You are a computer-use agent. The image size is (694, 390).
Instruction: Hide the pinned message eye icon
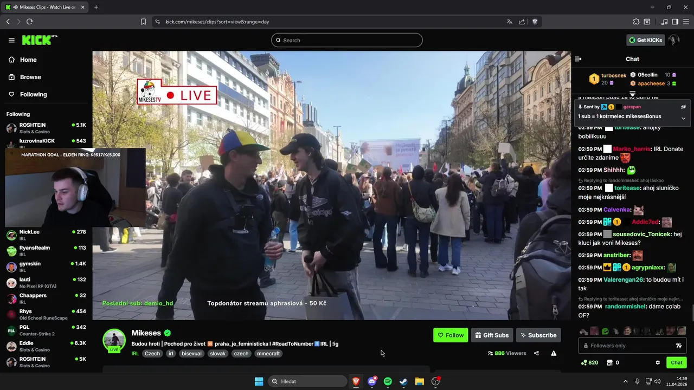(684, 107)
